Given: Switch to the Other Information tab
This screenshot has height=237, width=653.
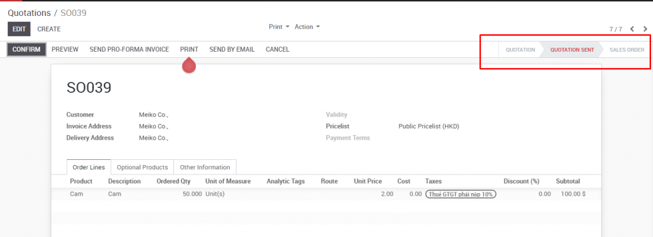Looking at the screenshot, I should click(x=205, y=167).
